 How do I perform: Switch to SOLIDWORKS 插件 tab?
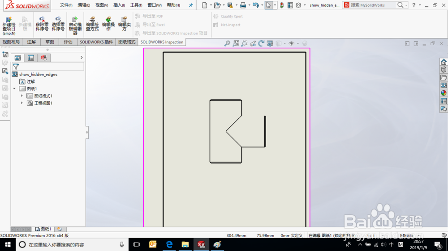(x=96, y=42)
